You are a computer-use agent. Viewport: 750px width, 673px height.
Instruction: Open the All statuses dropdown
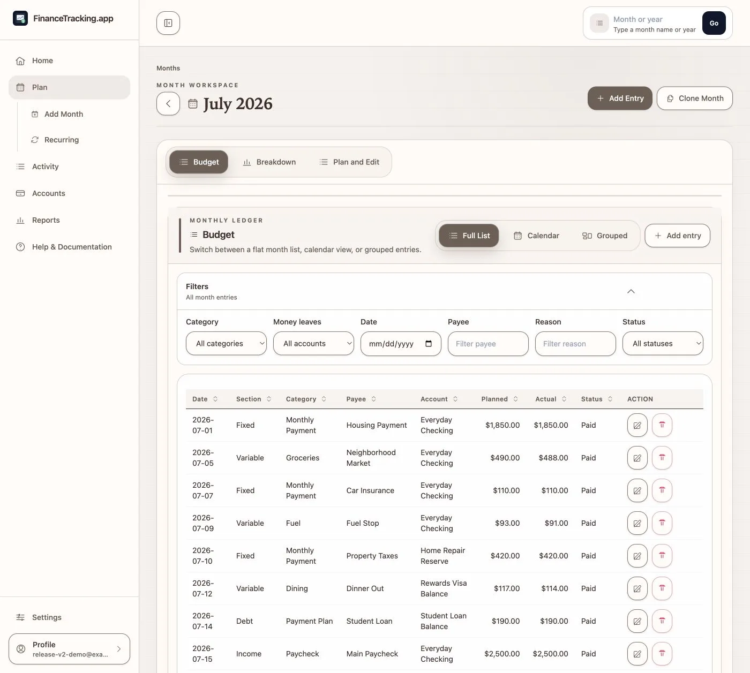click(x=663, y=344)
